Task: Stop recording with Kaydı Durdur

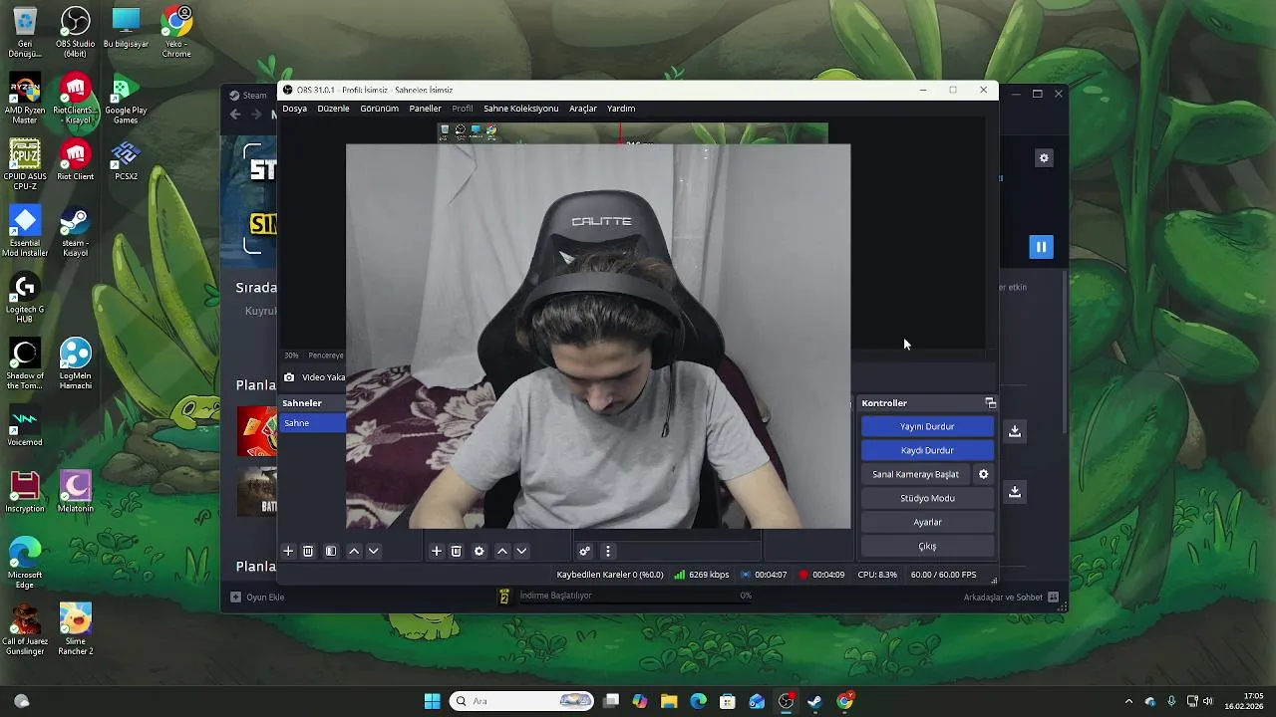Action: coord(927,450)
